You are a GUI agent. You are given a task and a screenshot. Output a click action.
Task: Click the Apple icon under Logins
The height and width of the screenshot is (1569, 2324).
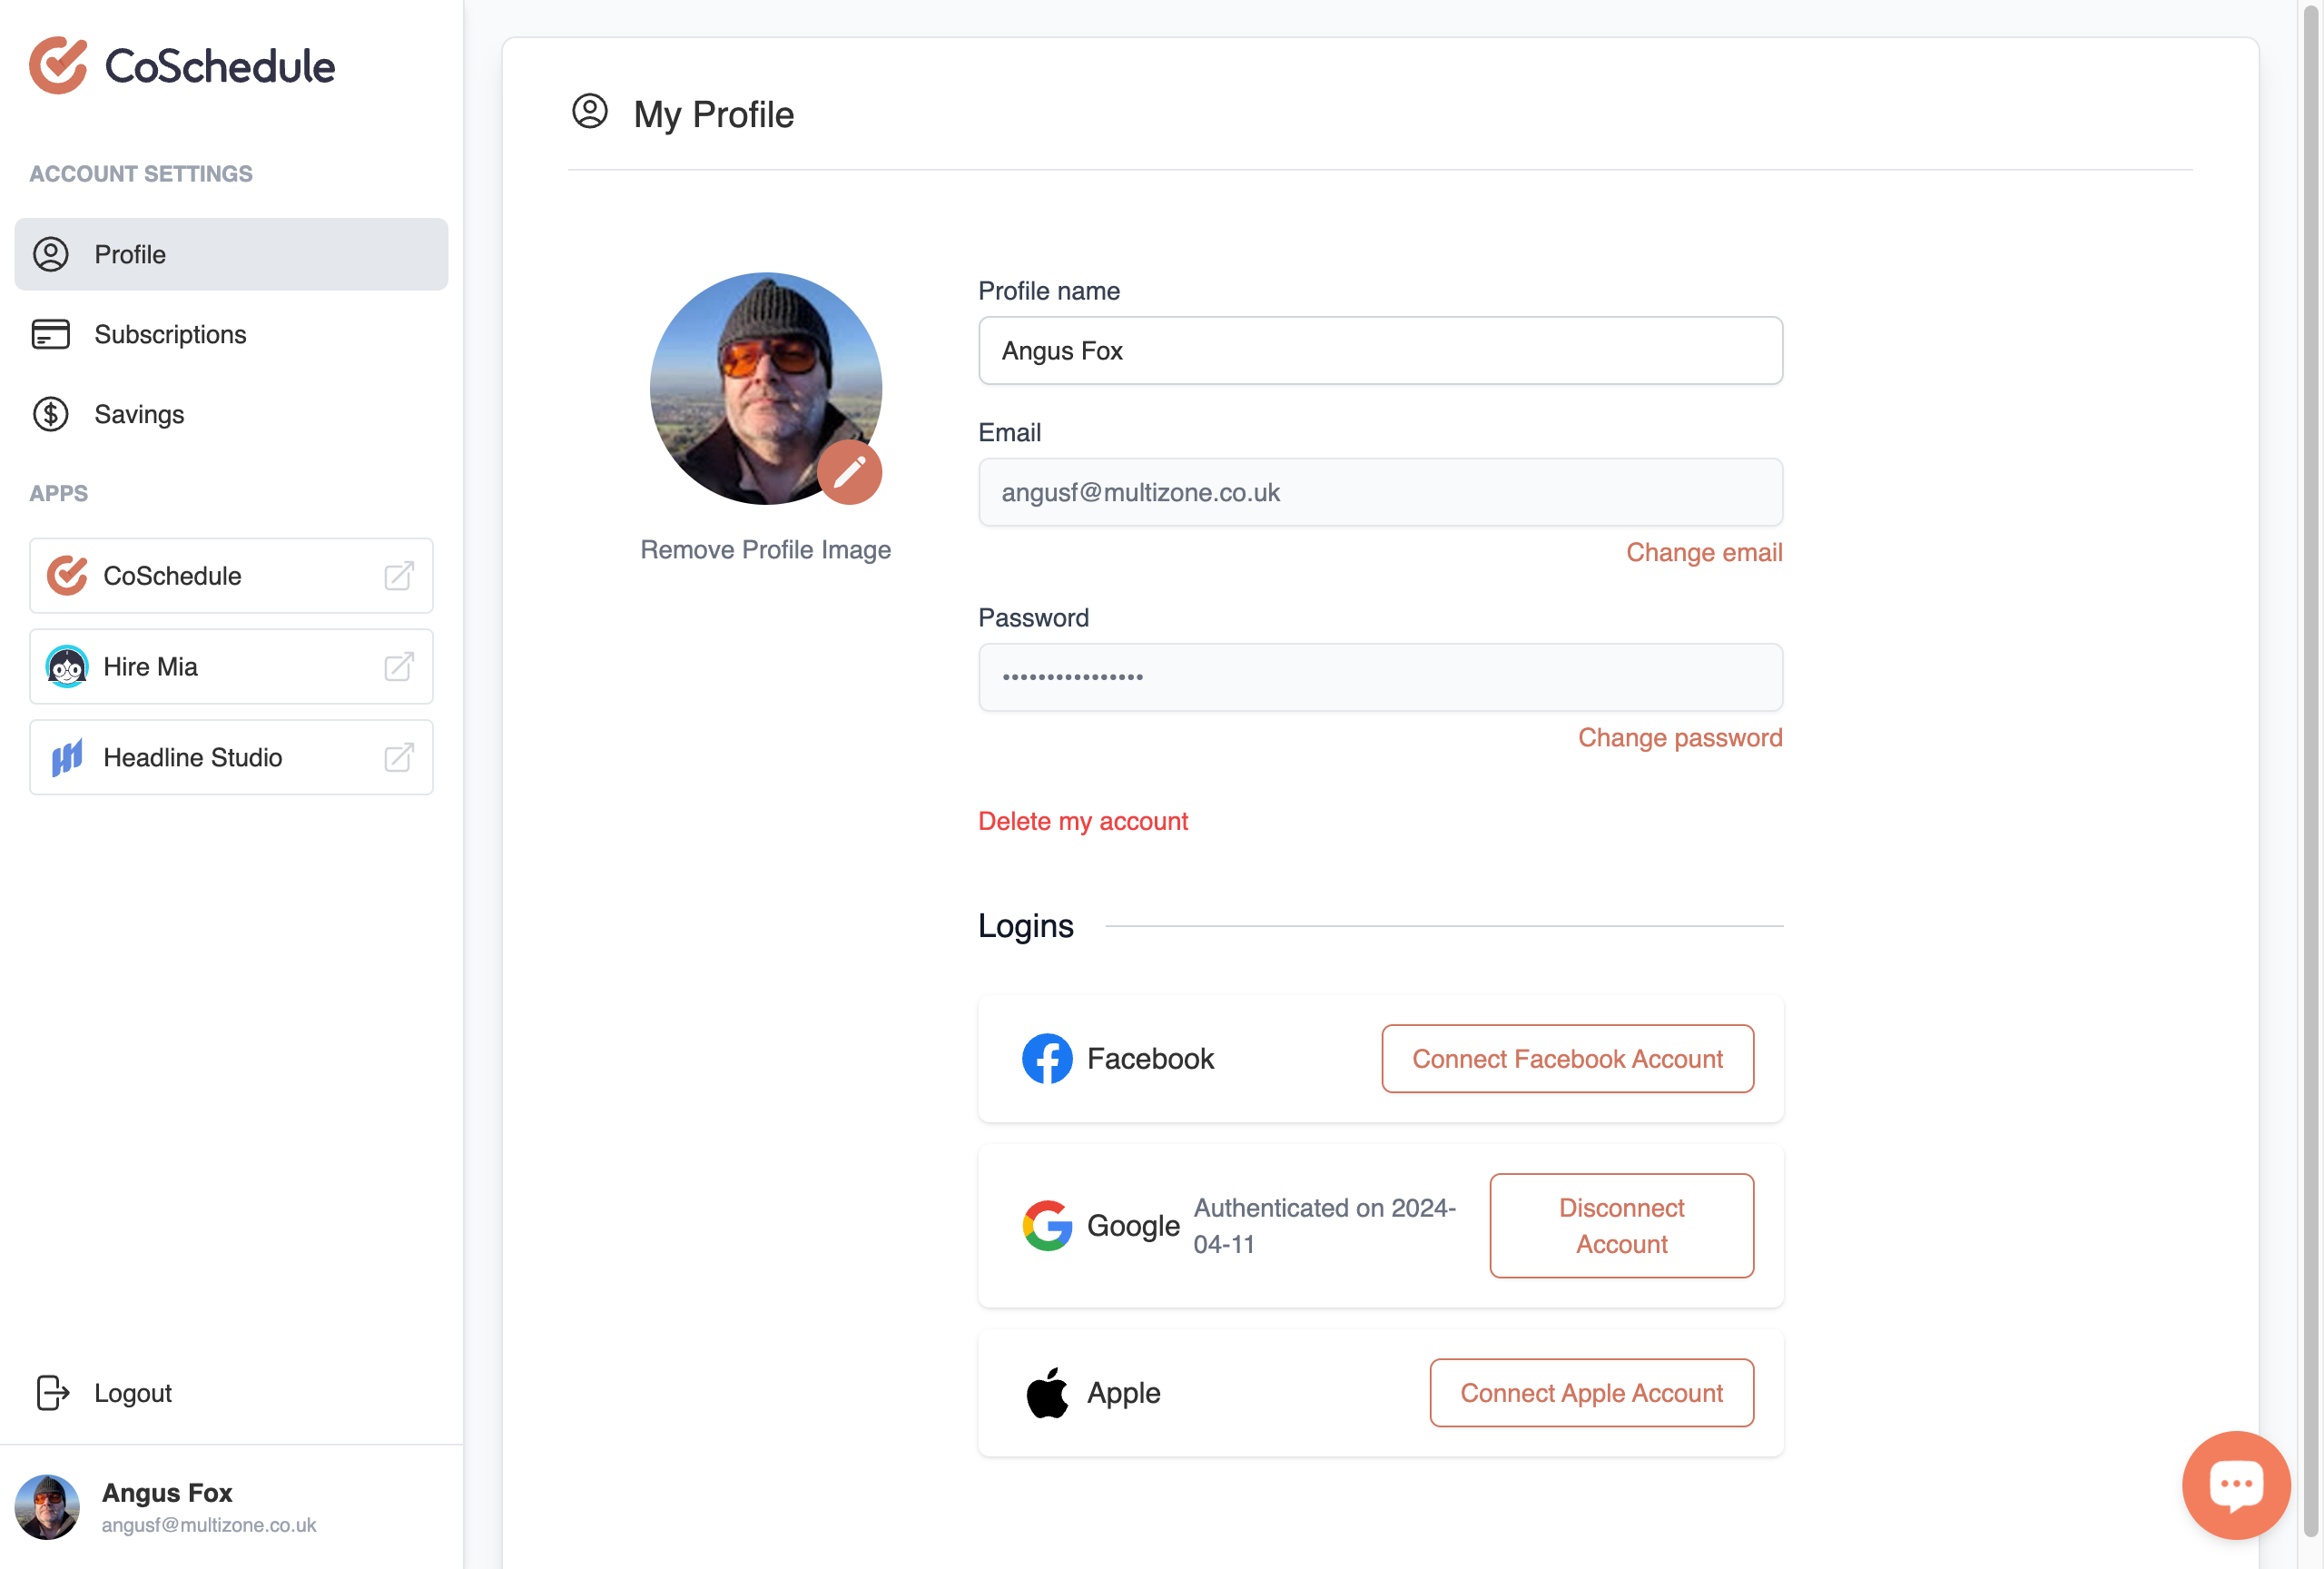pos(1047,1392)
